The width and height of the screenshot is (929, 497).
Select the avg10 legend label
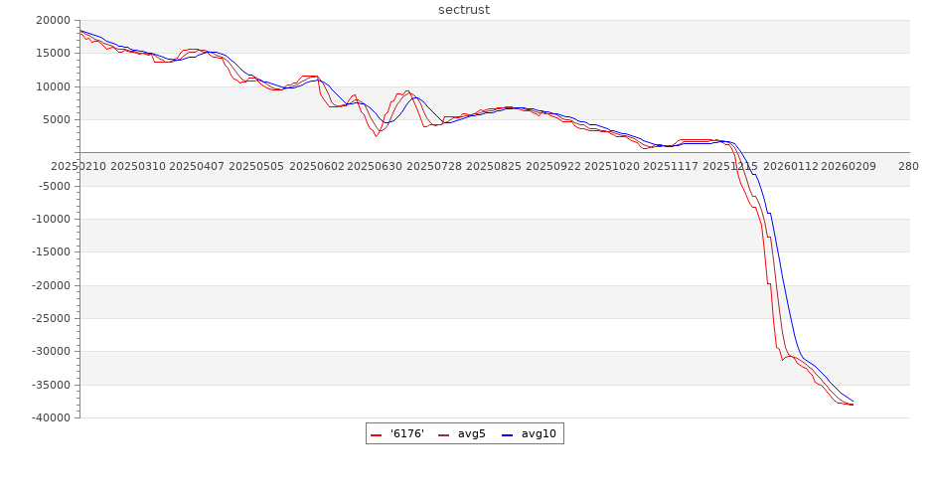point(539,433)
